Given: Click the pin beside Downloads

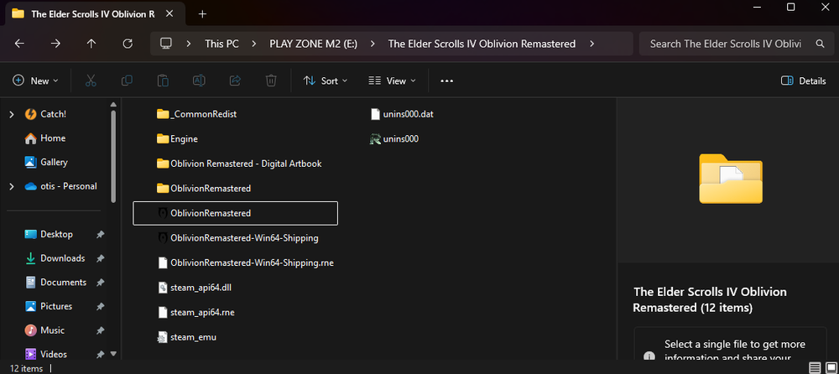Looking at the screenshot, I should tap(100, 258).
